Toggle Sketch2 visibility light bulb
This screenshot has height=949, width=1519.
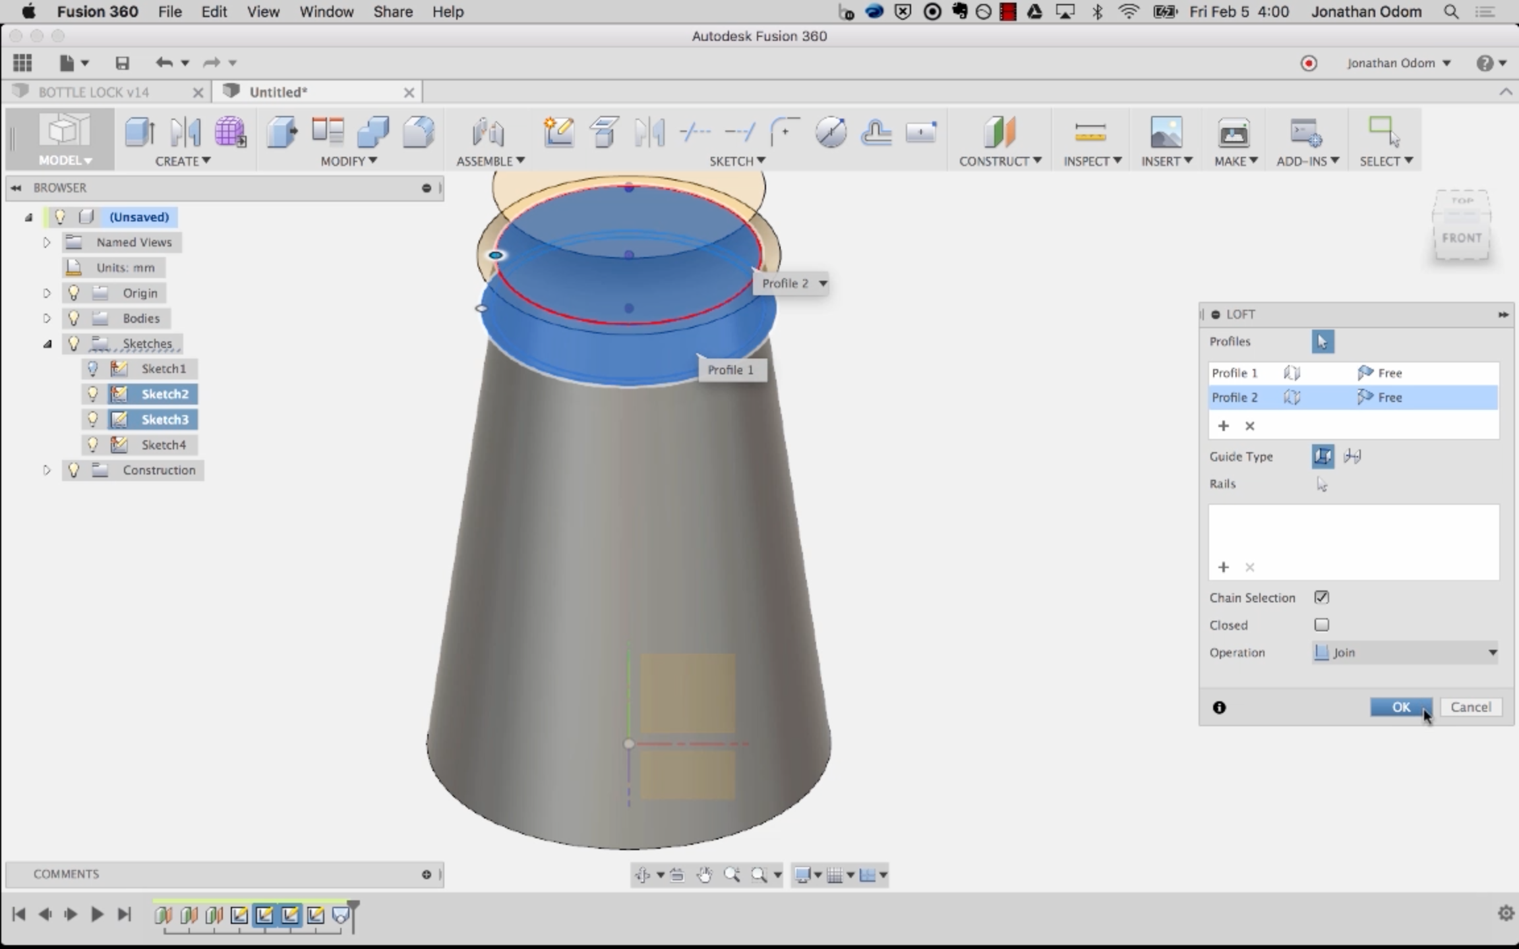92,394
